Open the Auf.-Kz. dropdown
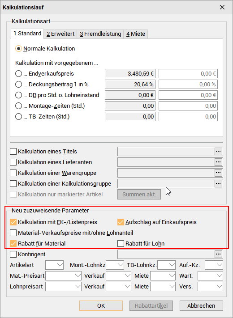 tap(214, 265)
